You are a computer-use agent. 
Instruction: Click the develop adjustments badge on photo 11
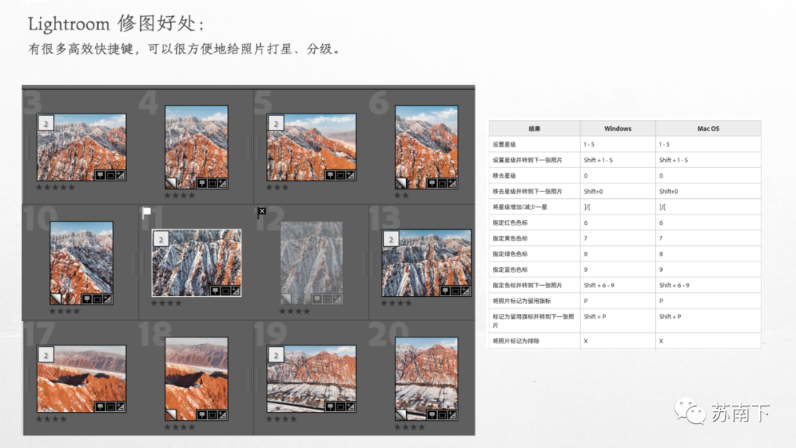[236, 291]
